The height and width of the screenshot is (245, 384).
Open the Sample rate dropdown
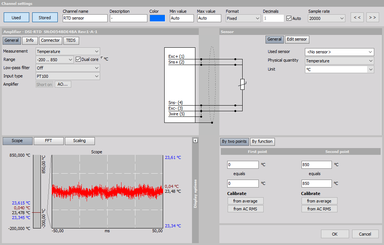pos(327,18)
